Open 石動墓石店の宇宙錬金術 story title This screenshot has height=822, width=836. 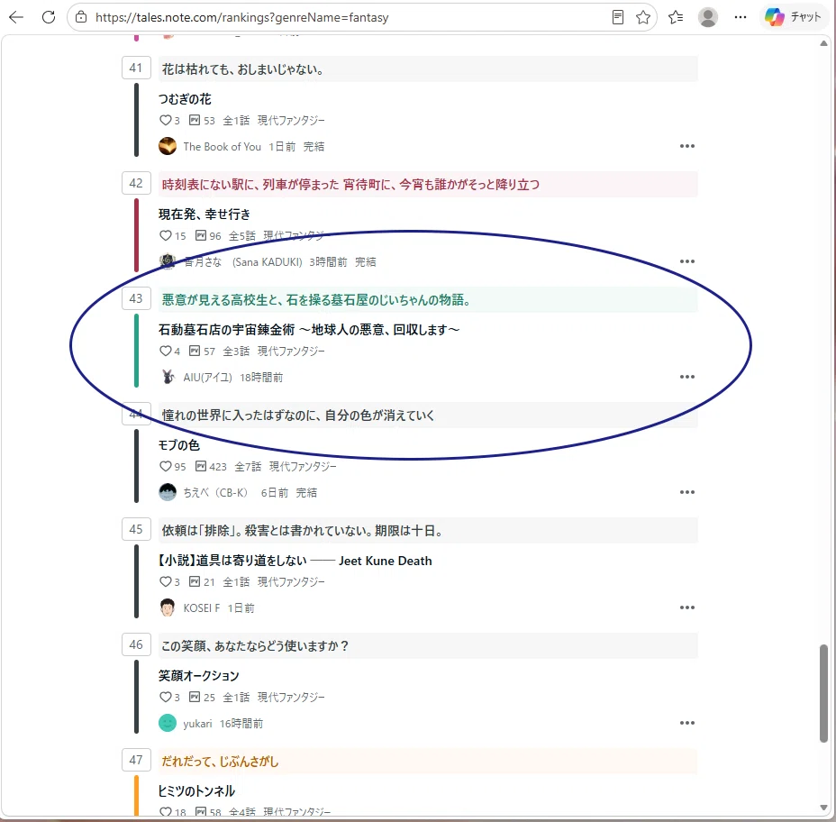[309, 330]
